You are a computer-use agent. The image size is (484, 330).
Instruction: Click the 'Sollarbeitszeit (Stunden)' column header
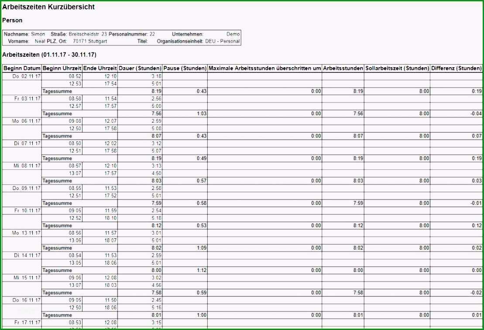397,68
